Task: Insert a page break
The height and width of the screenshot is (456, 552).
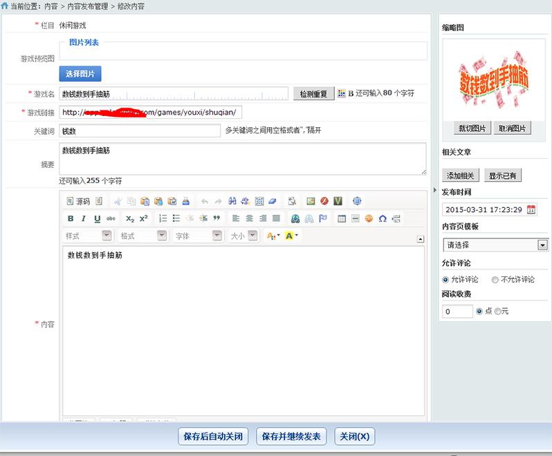Action: pos(396,219)
